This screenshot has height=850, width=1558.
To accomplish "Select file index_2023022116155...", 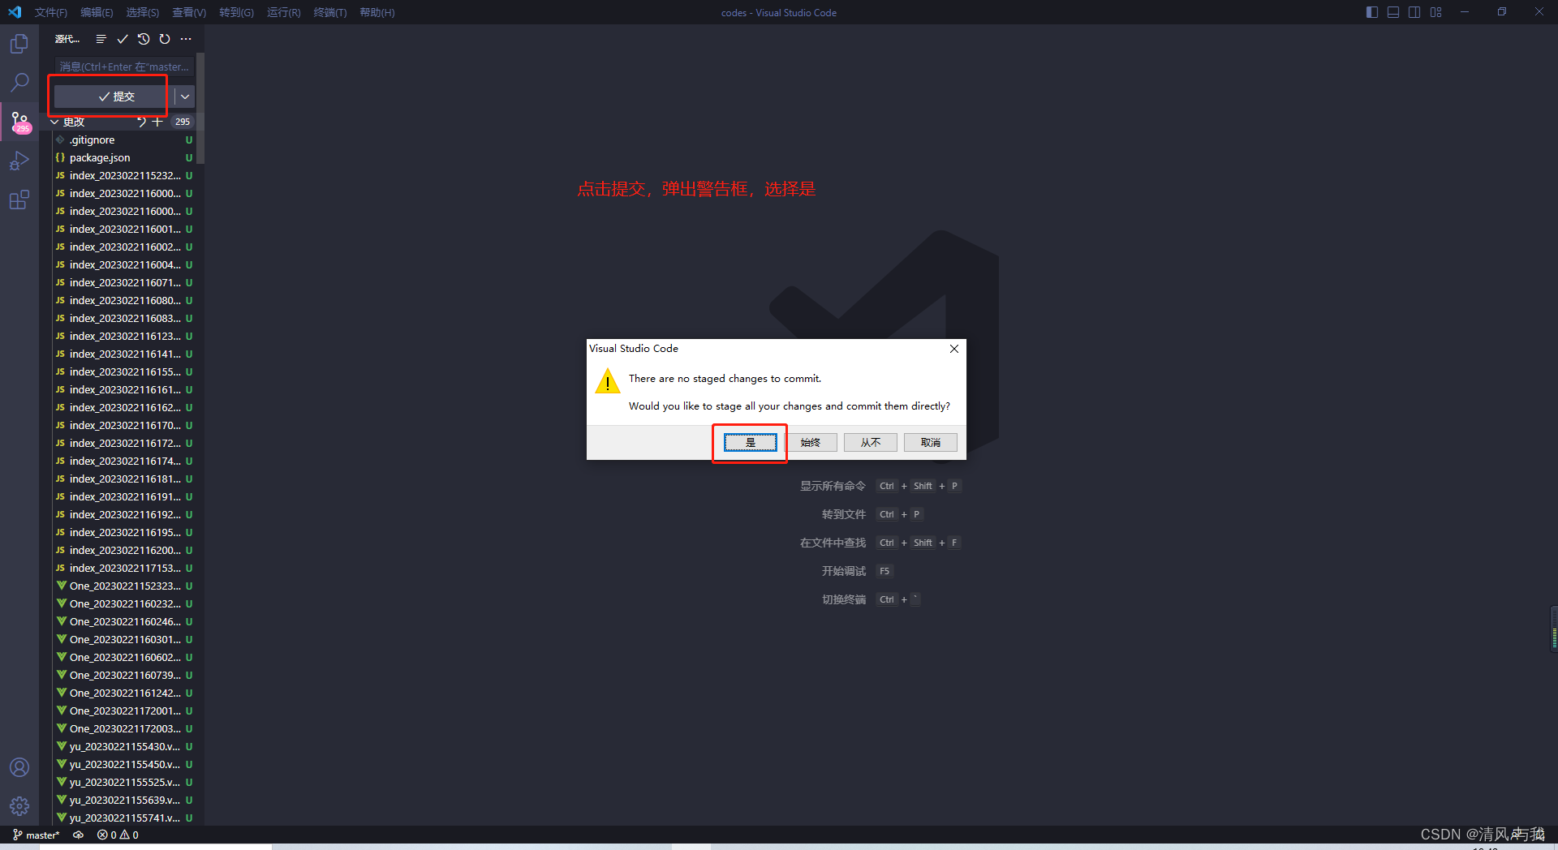I will tap(122, 371).
